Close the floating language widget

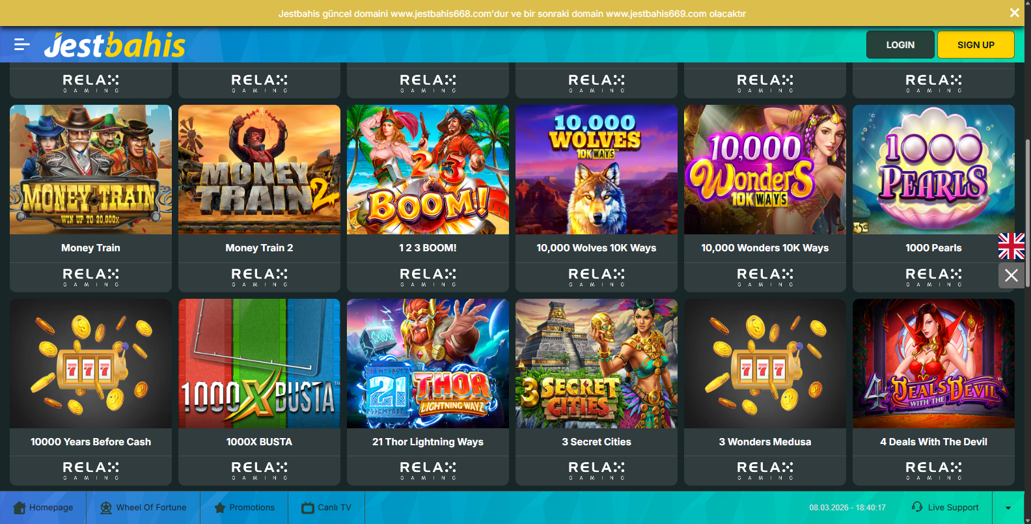click(1011, 275)
